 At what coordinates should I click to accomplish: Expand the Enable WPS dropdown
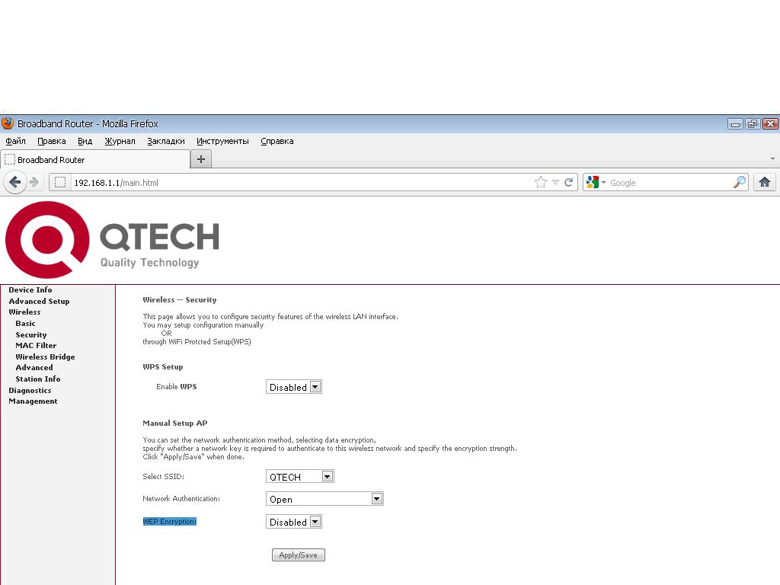coord(294,387)
